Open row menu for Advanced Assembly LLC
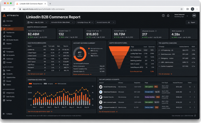The width and height of the screenshot is (201, 123). (194, 107)
